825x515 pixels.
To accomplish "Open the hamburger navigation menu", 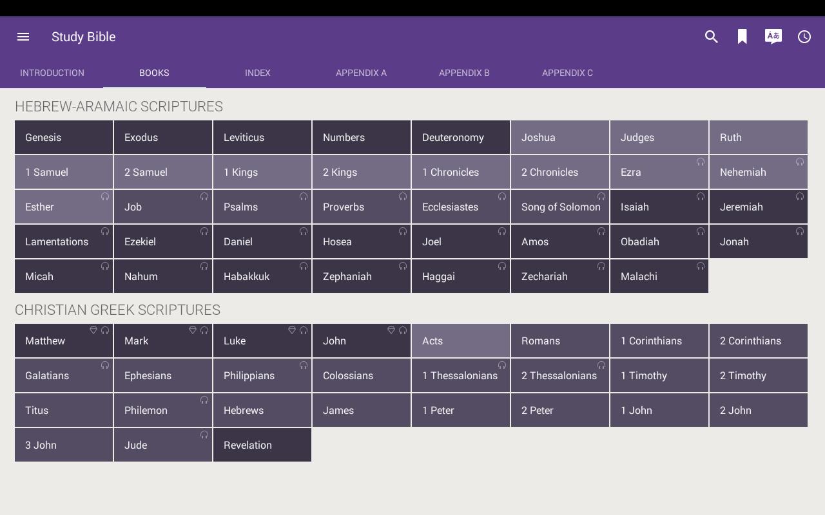I will [x=23, y=37].
